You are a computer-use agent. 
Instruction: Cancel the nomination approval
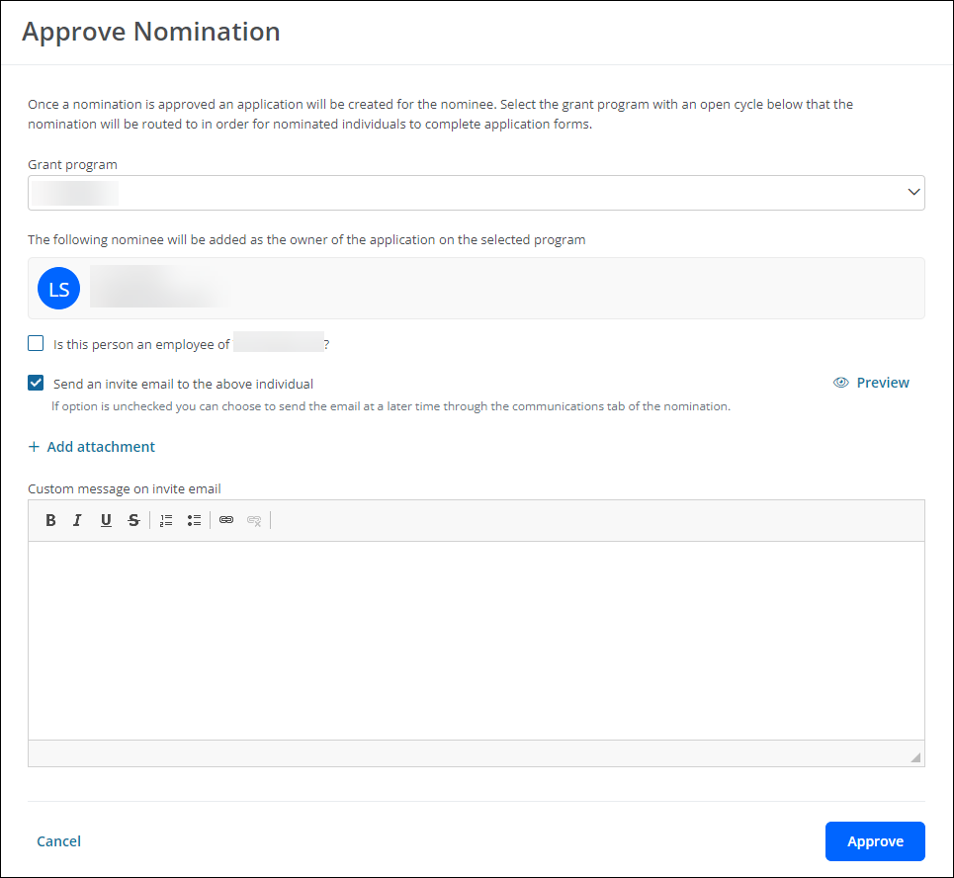click(58, 840)
